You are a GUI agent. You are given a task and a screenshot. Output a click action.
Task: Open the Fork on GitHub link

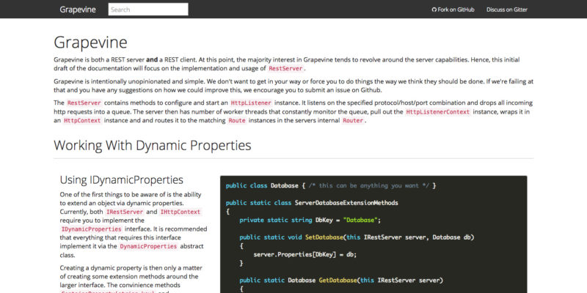pos(456,10)
